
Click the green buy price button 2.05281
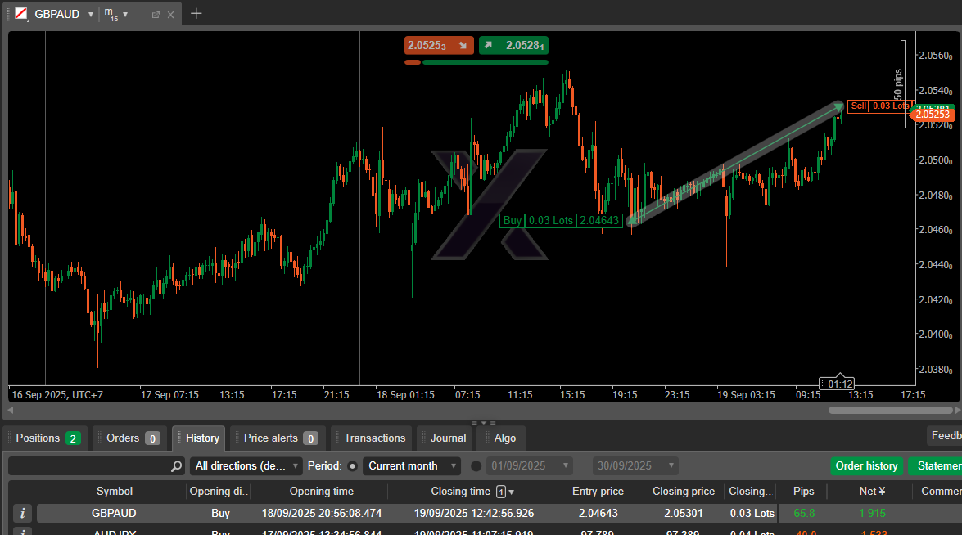tap(513, 46)
